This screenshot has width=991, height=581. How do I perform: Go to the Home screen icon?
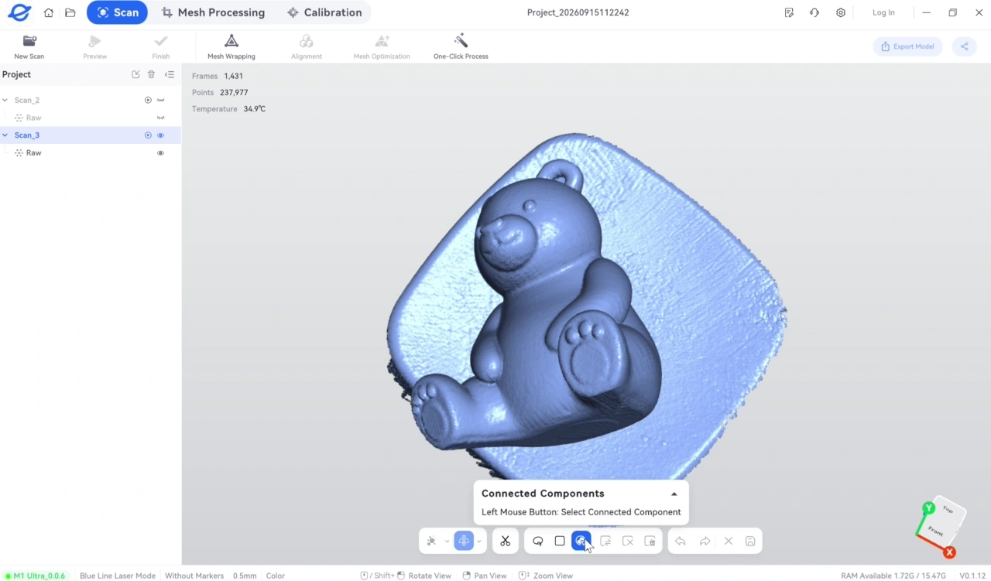(49, 12)
